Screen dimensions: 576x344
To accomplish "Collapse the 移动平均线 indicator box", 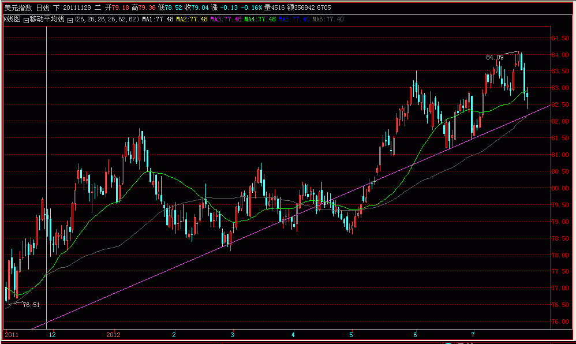I will tap(26, 20).
